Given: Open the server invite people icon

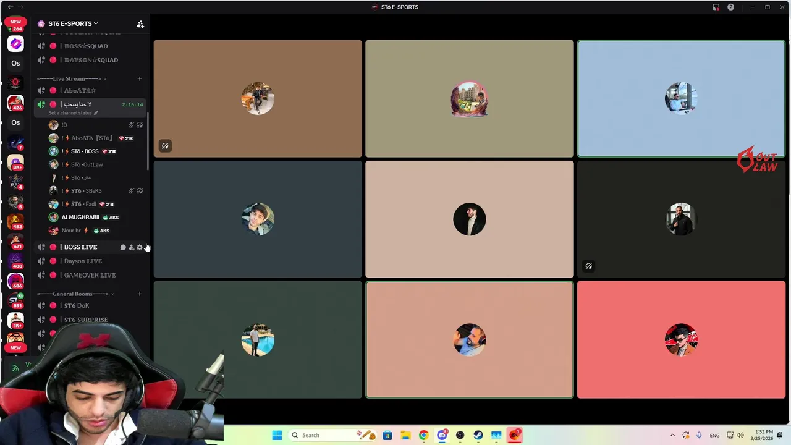Looking at the screenshot, I should click(x=140, y=24).
